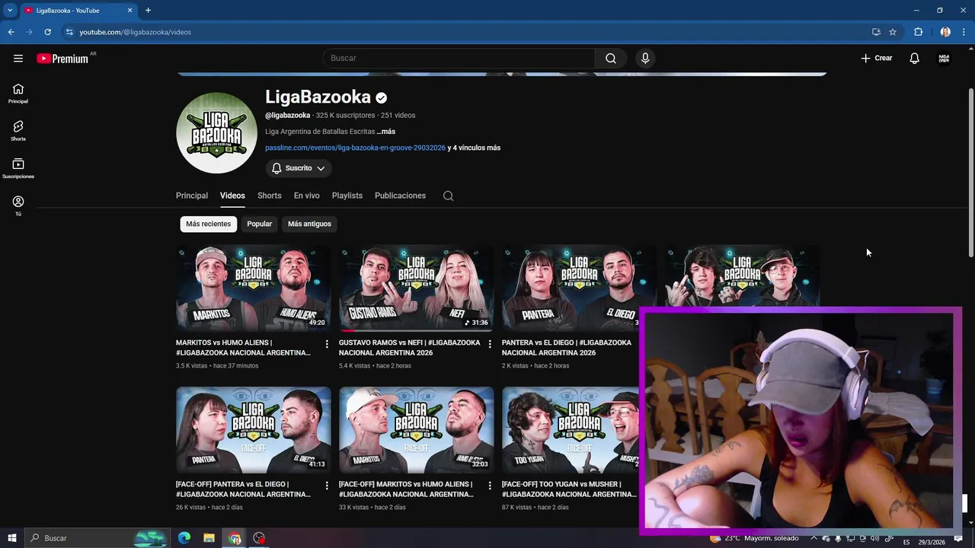The width and height of the screenshot is (975, 548).
Task: Open MARKITOS vs HUMO ALIENS thumbnail
Action: click(x=254, y=288)
